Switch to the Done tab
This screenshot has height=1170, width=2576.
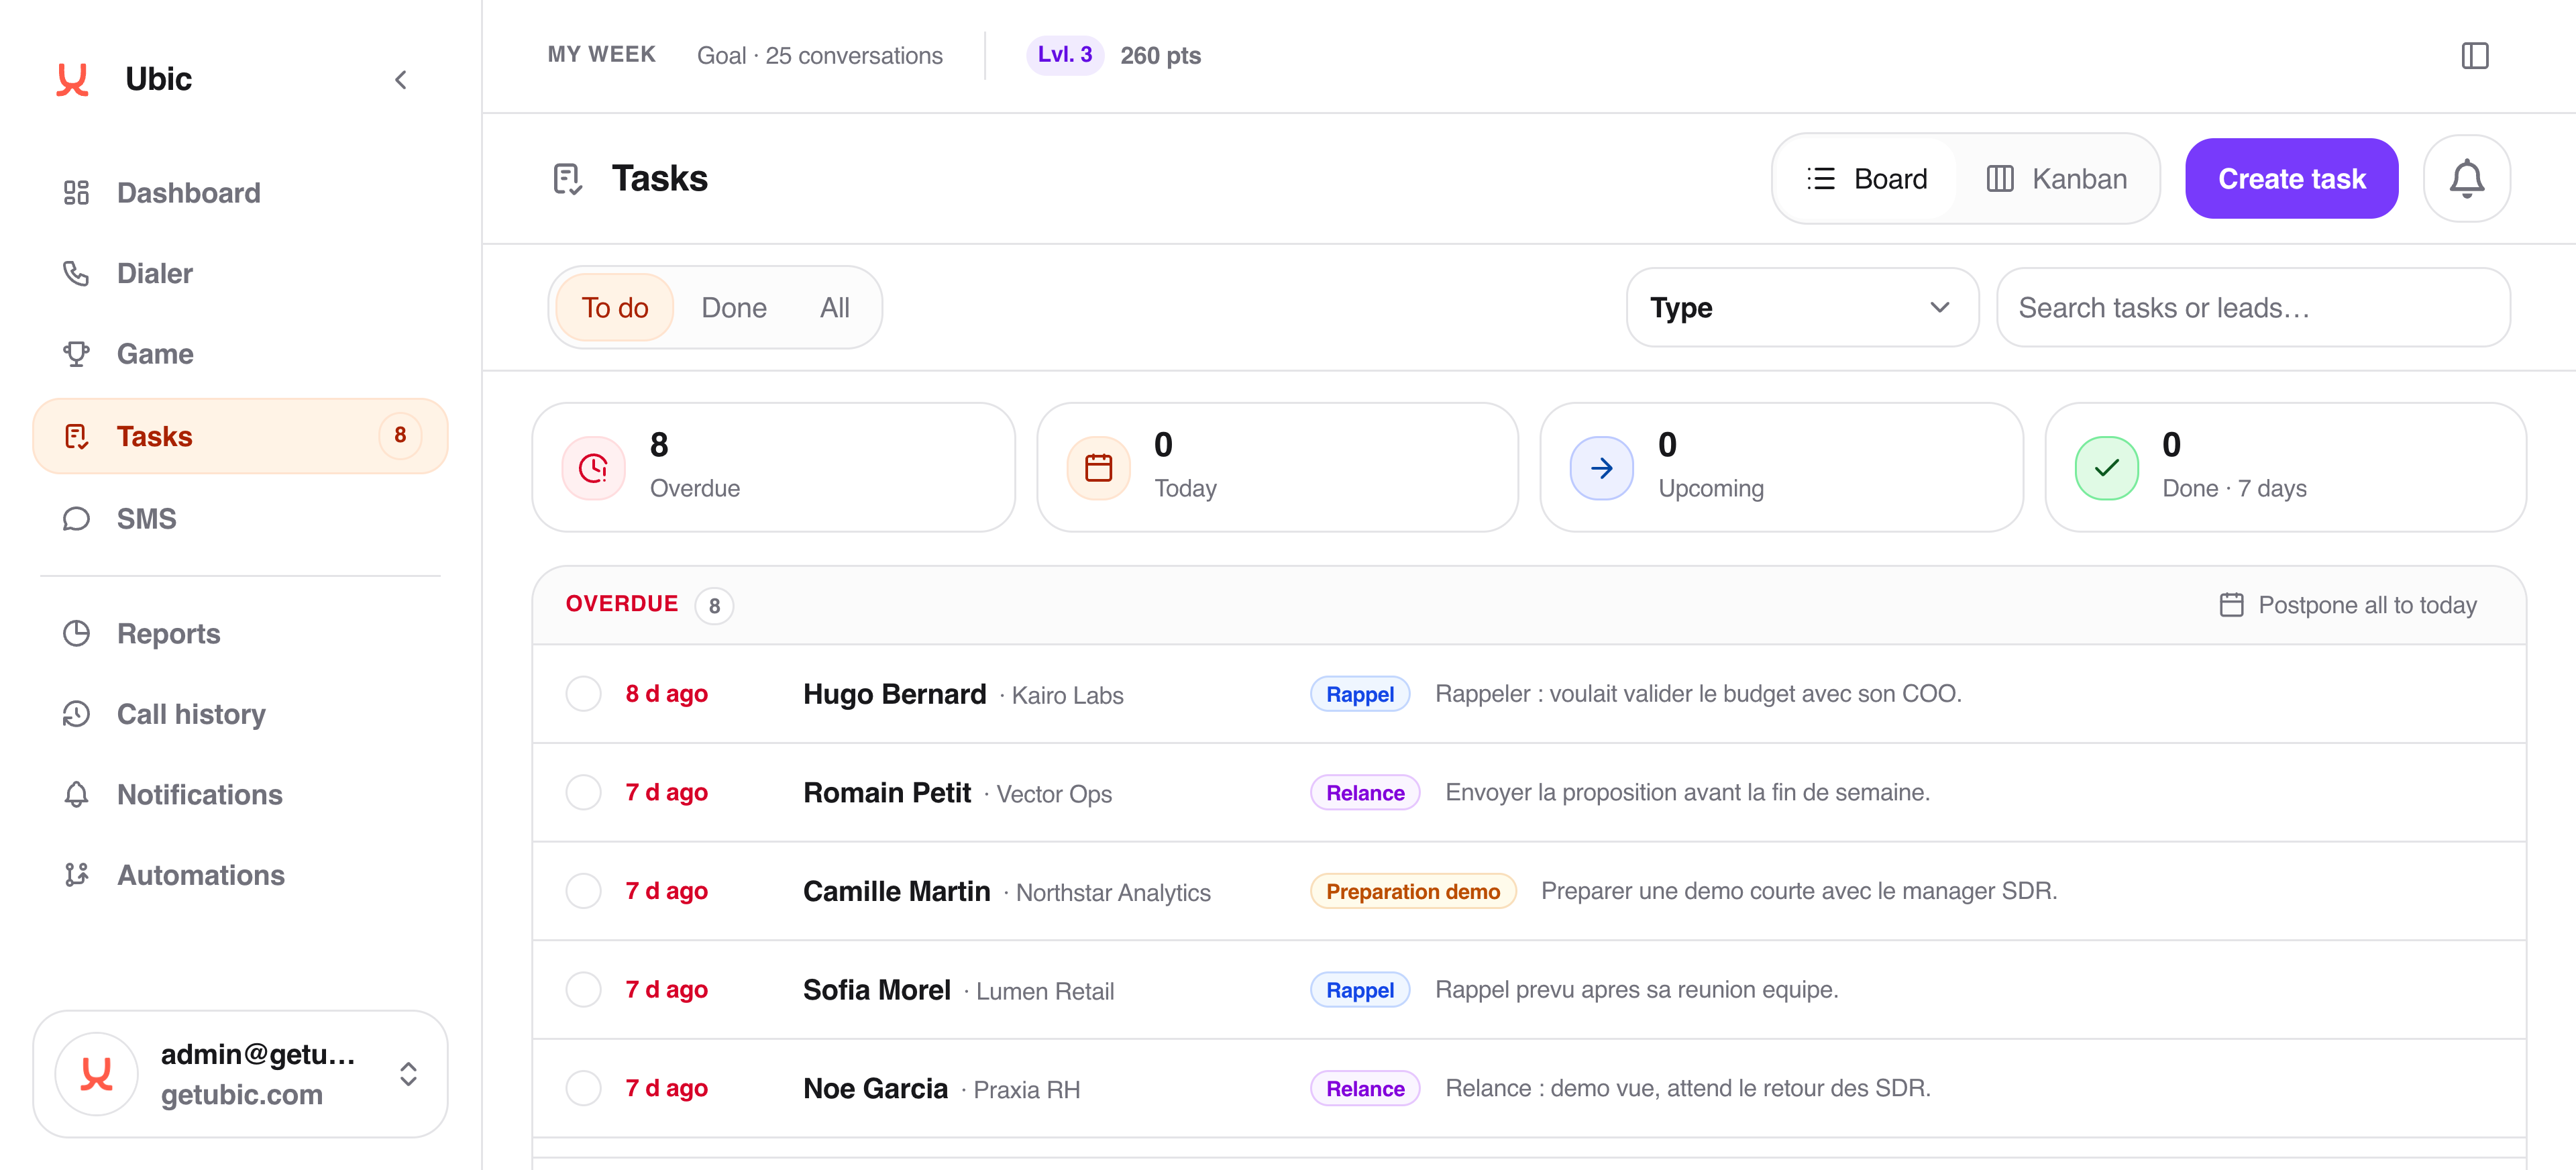(x=733, y=308)
